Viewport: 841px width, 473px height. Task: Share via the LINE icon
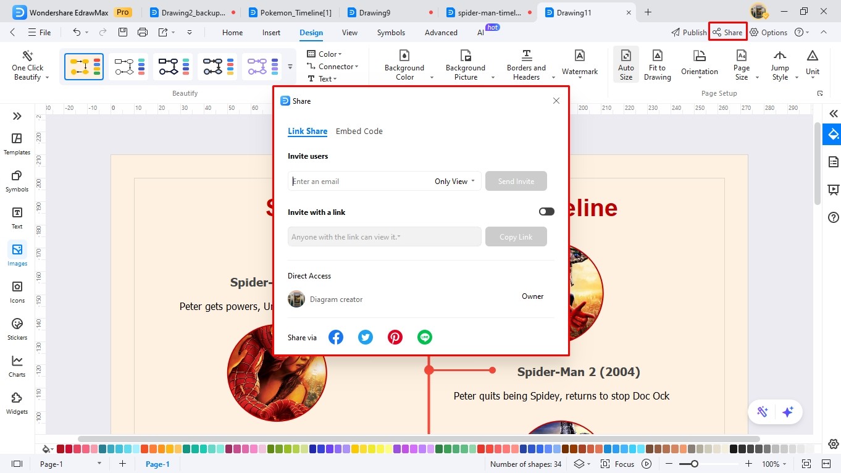(425, 337)
